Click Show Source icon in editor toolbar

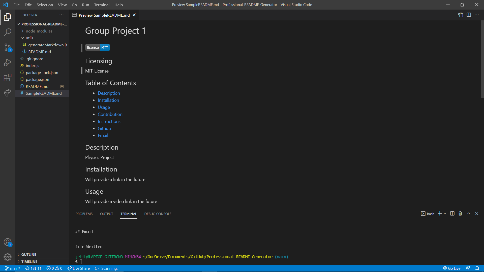461,15
